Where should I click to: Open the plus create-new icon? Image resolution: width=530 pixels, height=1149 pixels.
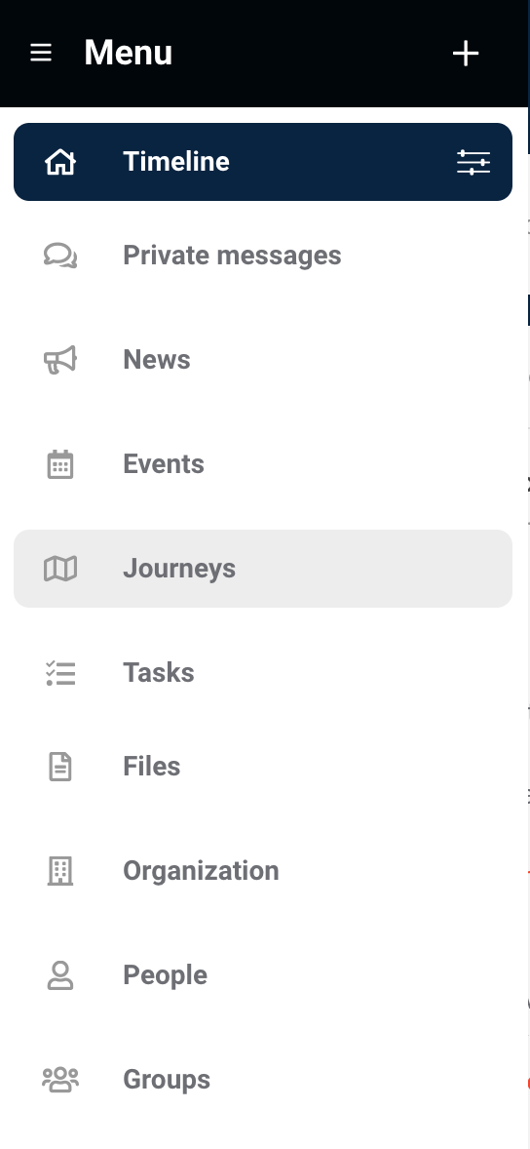tap(466, 54)
